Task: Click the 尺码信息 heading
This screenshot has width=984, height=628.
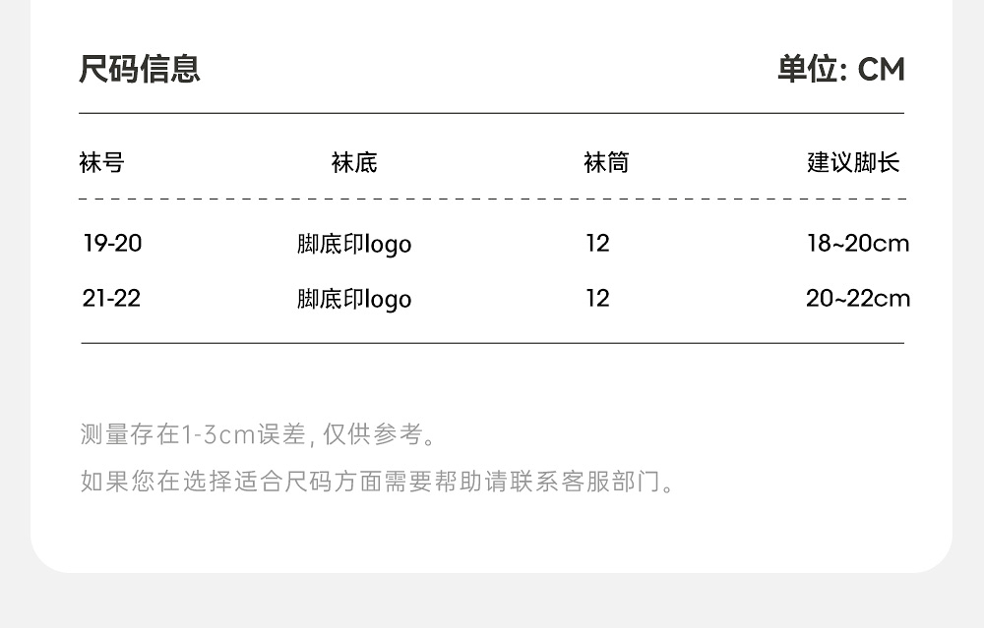Action: click(x=140, y=70)
